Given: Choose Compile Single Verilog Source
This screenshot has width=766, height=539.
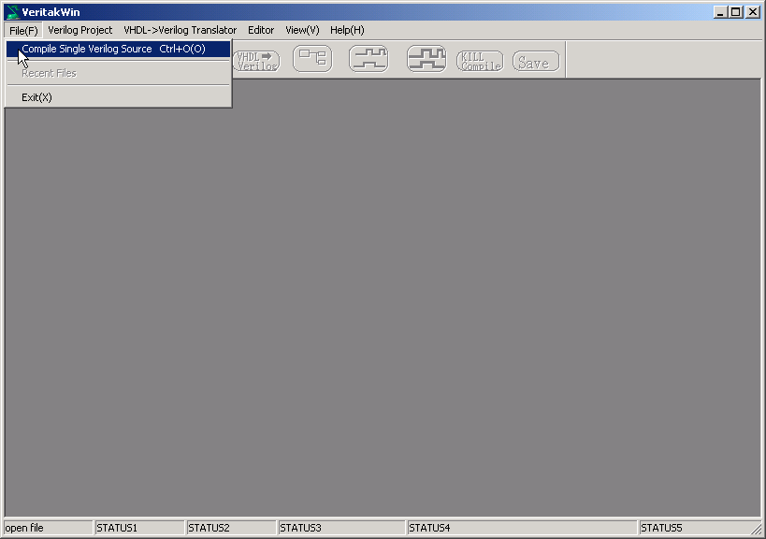Looking at the screenshot, I should tap(118, 49).
